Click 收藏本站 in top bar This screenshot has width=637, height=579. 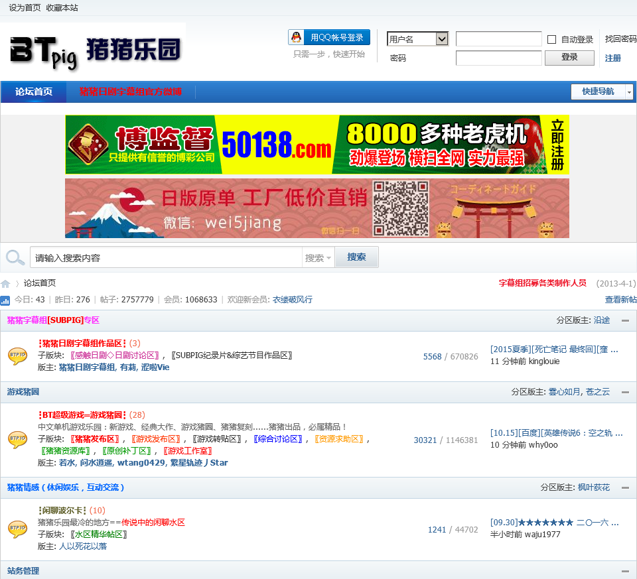pyautogui.click(x=62, y=8)
